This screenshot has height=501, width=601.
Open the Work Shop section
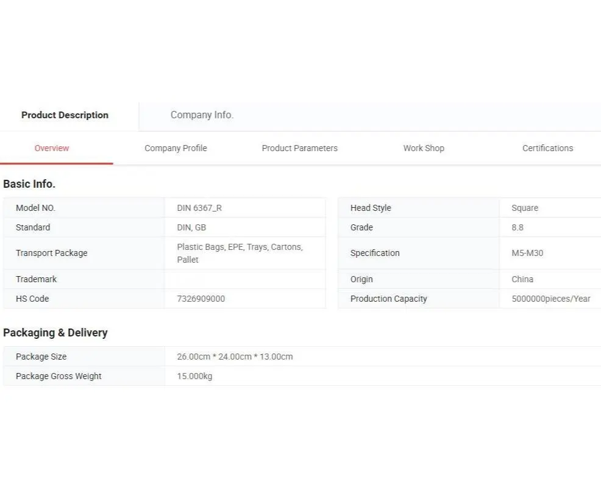tap(424, 148)
